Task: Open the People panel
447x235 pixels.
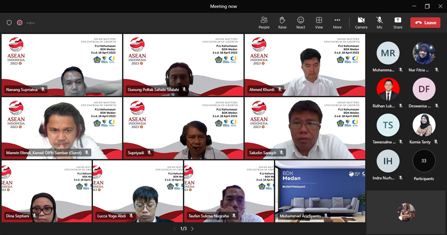Action: [x=264, y=23]
